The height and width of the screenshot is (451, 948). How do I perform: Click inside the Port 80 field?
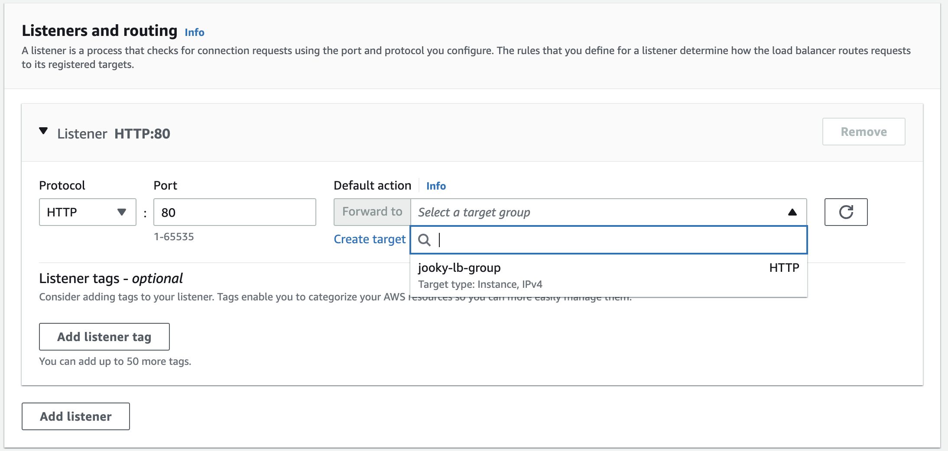234,212
